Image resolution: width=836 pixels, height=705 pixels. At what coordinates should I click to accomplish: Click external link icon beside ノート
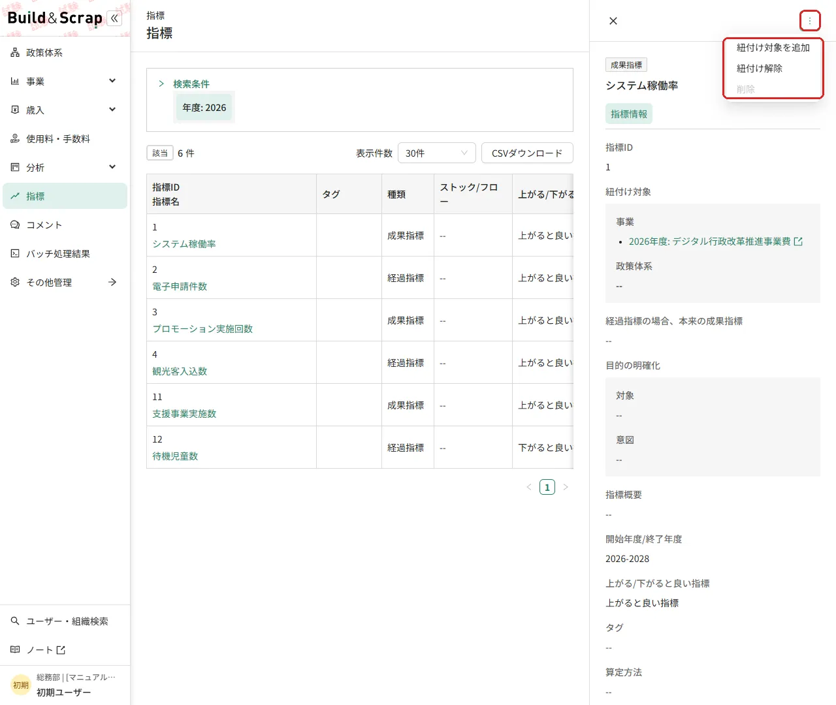click(x=61, y=650)
